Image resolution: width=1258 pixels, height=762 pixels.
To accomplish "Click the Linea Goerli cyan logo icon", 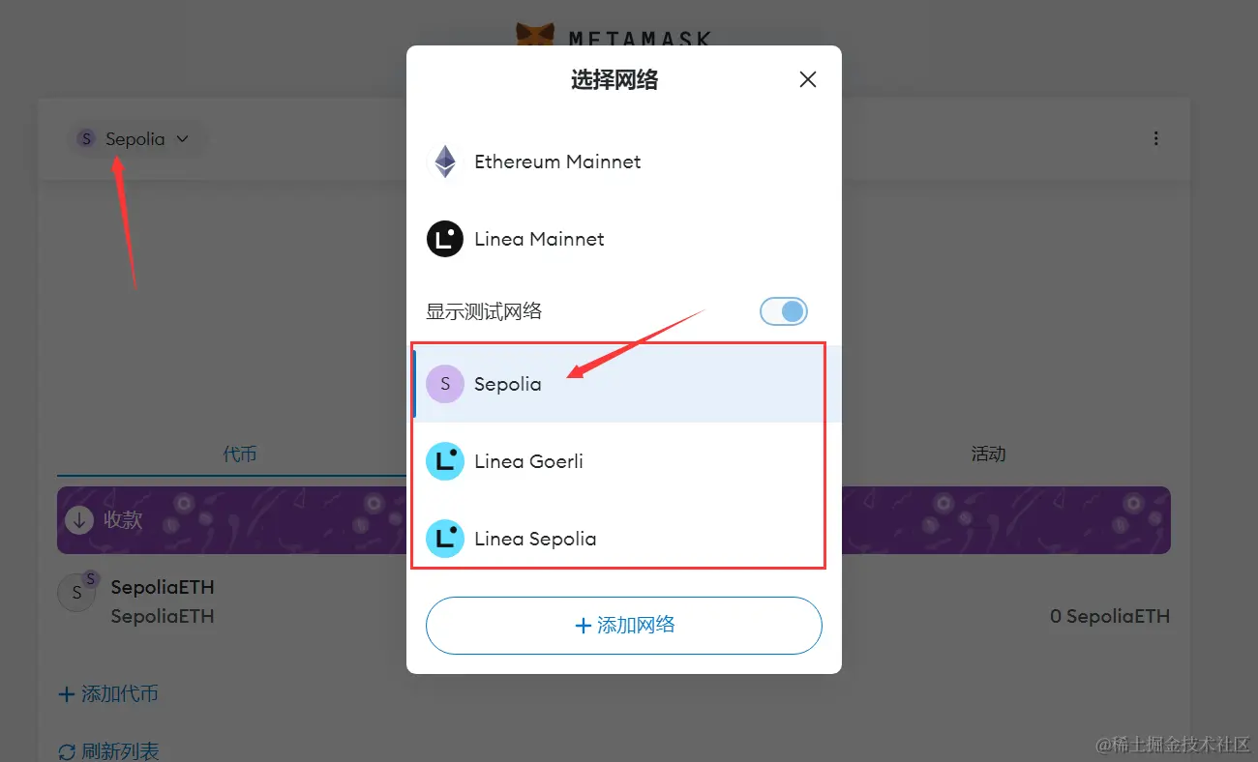I will click(445, 461).
